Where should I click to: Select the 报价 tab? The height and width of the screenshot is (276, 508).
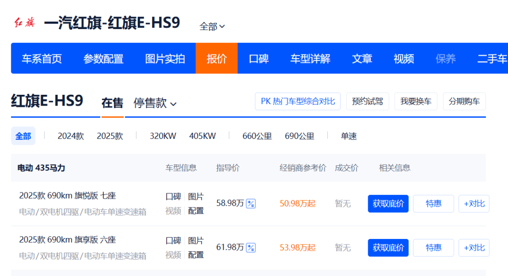click(216, 58)
